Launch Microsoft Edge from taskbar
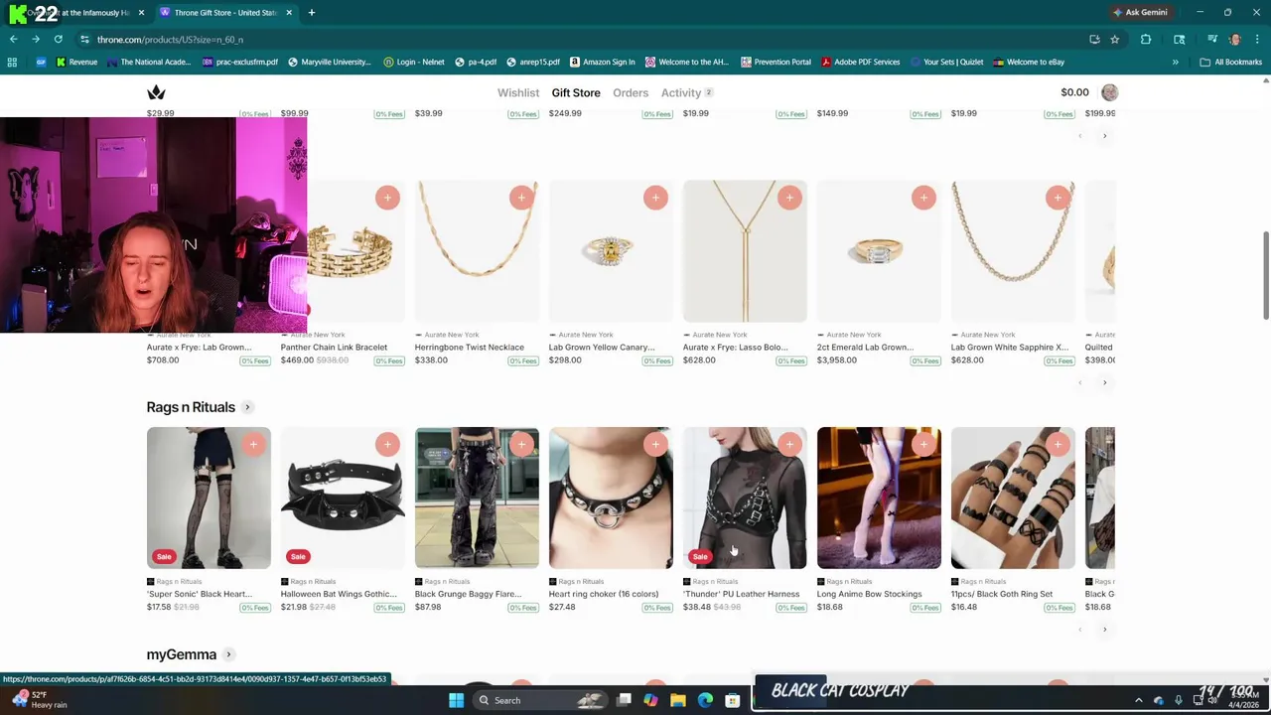 705,700
